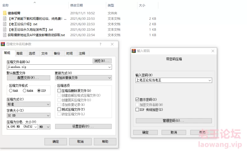The height and width of the screenshot is (151, 247).
Task: Switch to the 高级 tab
Action: tap(19, 54)
